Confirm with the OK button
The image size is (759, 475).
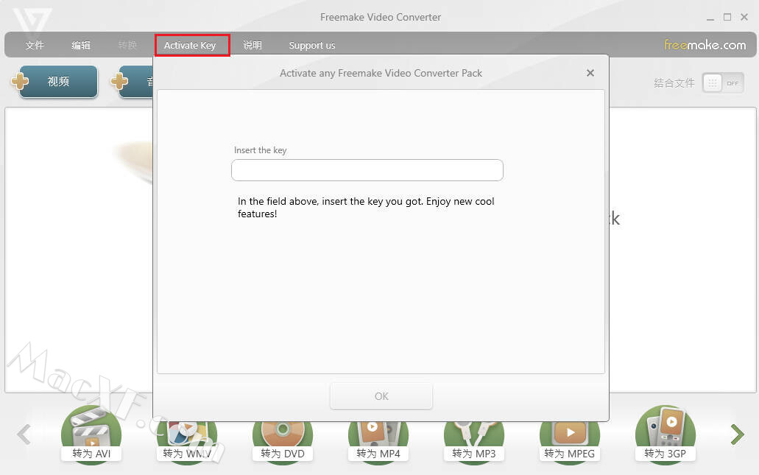[x=381, y=396]
